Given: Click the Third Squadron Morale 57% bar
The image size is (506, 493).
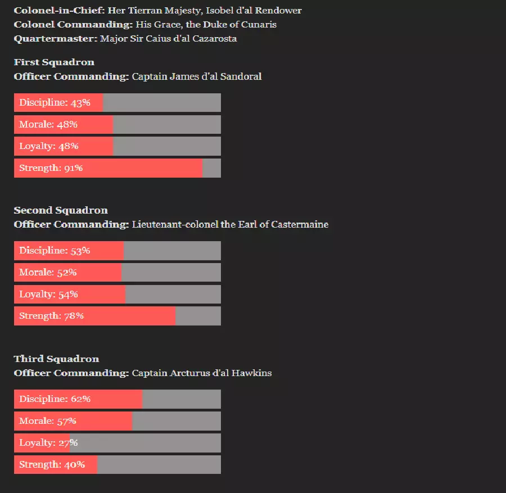Looking at the screenshot, I should click(117, 421).
